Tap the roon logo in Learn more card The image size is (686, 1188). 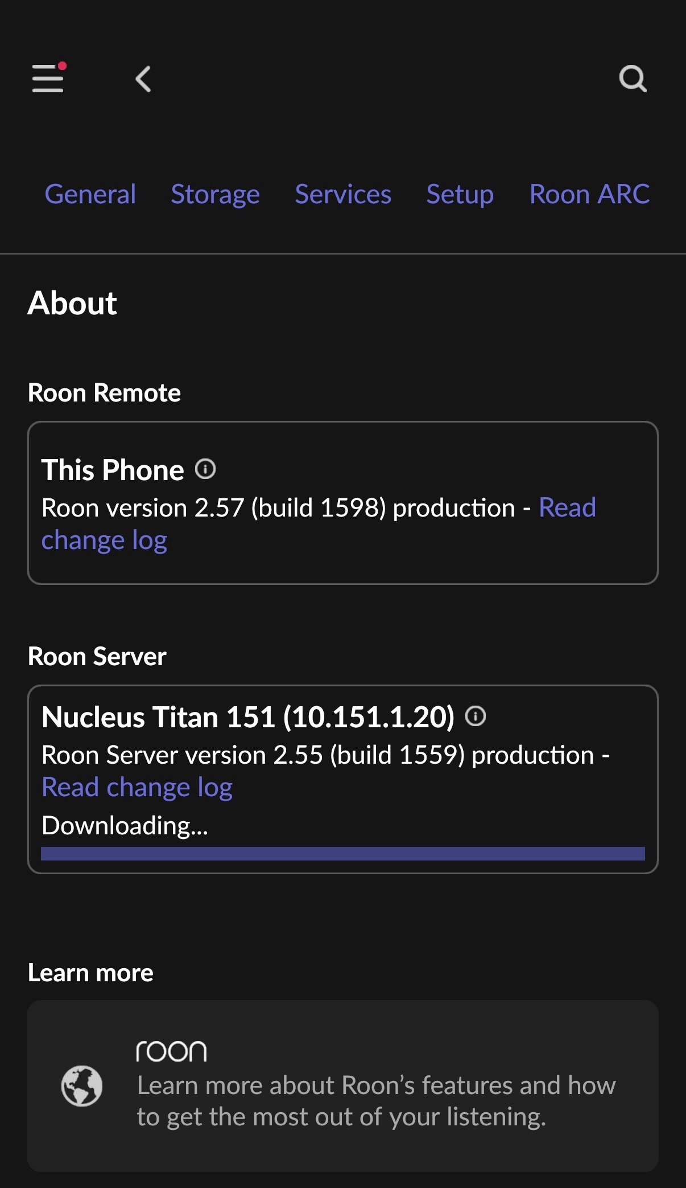(171, 1051)
